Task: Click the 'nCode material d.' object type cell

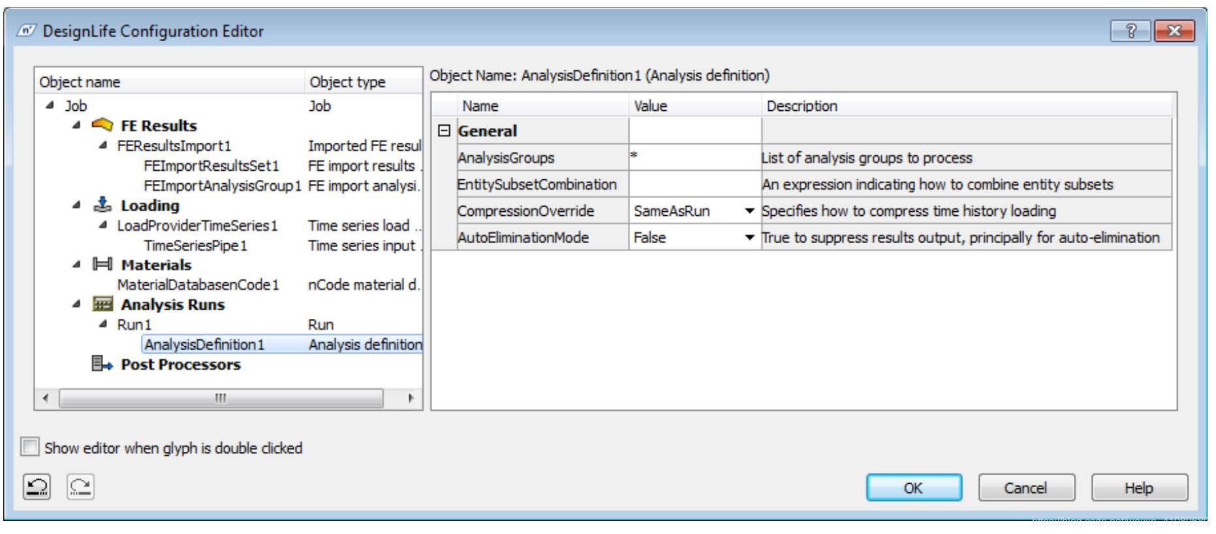Action: [364, 285]
